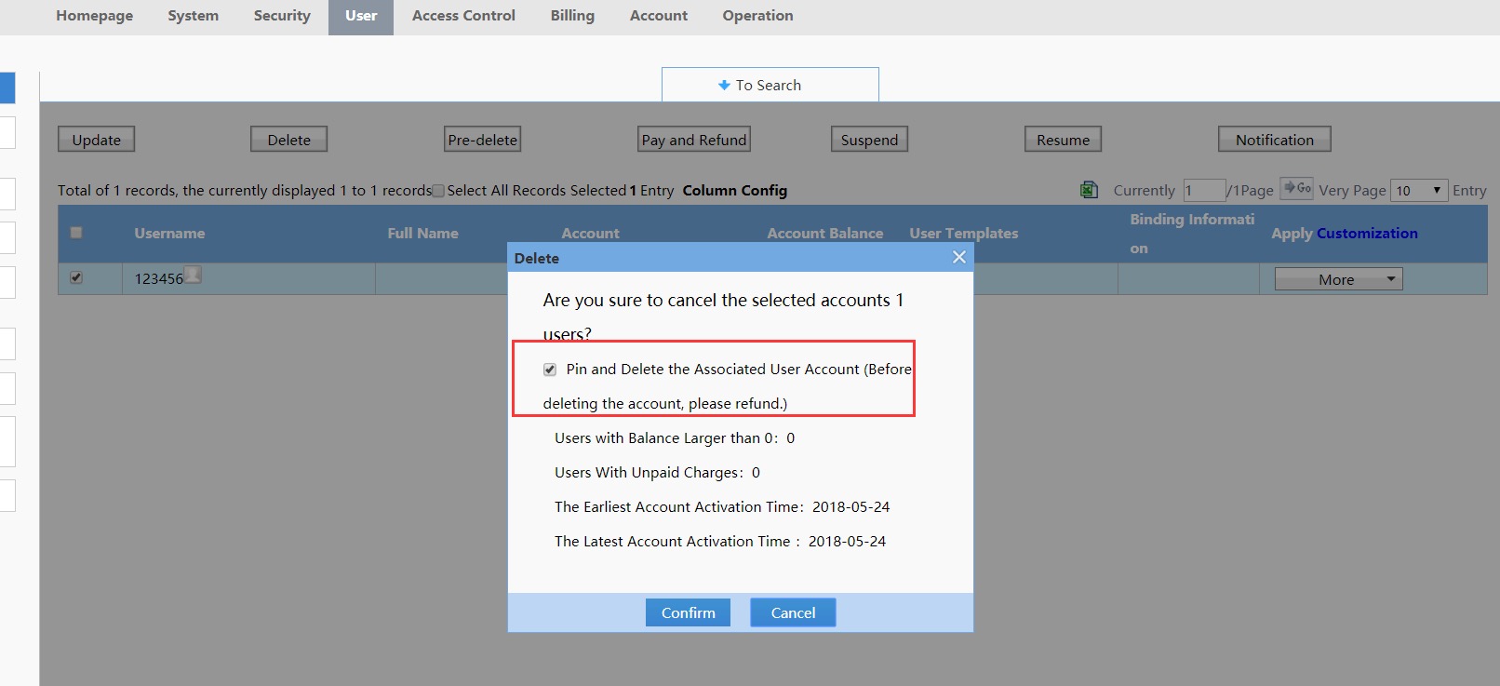Click the icon next to username 123456
Screen dimensions: 1500x686
coord(193,275)
